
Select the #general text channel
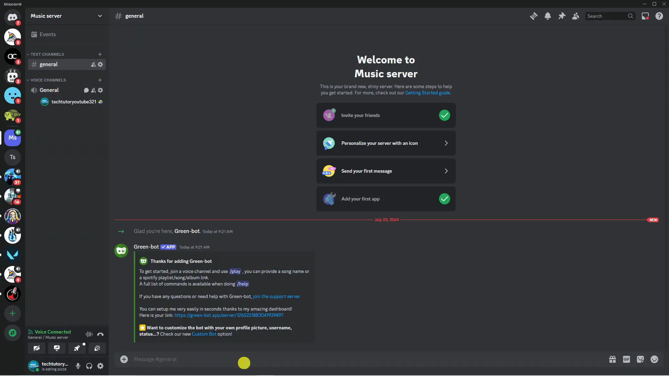click(48, 64)
